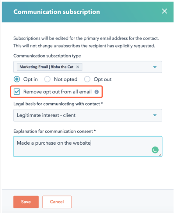Expand the subscription type dropdown arrow

[x=155, y=67]
